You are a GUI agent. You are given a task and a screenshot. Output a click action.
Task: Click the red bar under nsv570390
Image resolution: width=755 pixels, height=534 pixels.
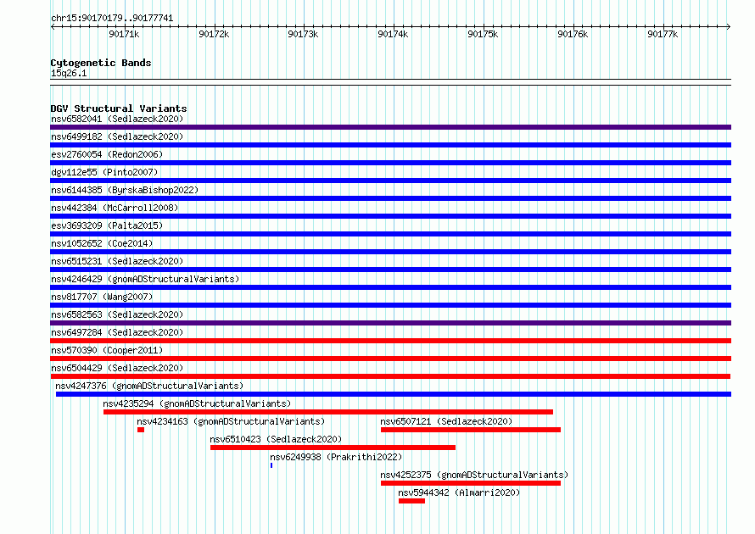390,359
